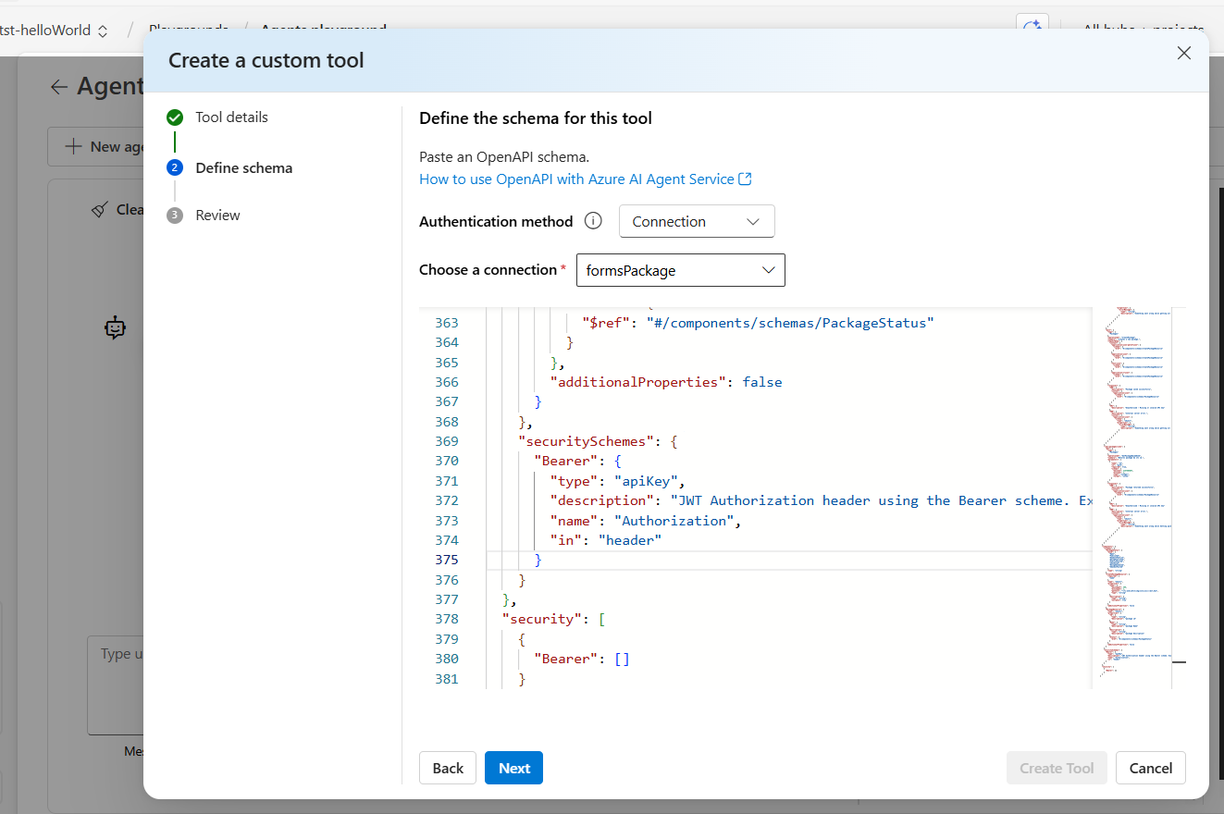Viewport: 1224px width, 814px height.
Task: Jump to the Review step
Action: [217, 215]
